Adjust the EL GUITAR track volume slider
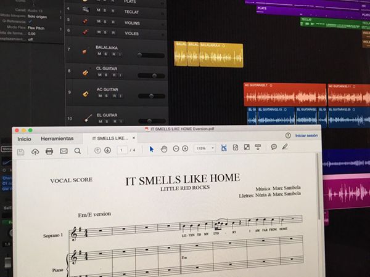370x277 pixels. pyautogui.click(x=152, y=121)
